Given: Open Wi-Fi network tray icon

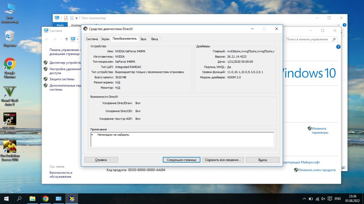Looking at the screenshot, I should (317, 199).
